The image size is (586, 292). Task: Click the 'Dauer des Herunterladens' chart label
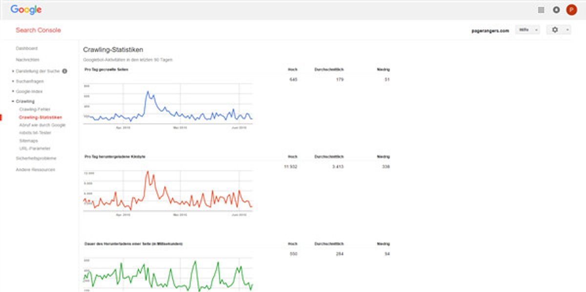(x=133, y=244)
